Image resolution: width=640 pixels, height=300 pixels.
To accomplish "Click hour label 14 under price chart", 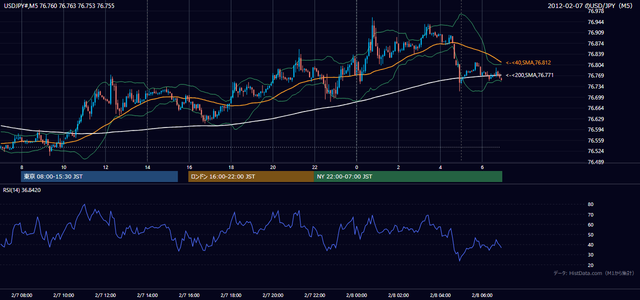I will coord(147,167).
